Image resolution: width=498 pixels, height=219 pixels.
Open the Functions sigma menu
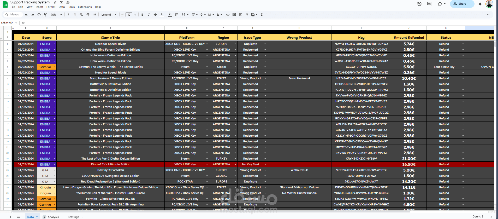coord(262,15)
